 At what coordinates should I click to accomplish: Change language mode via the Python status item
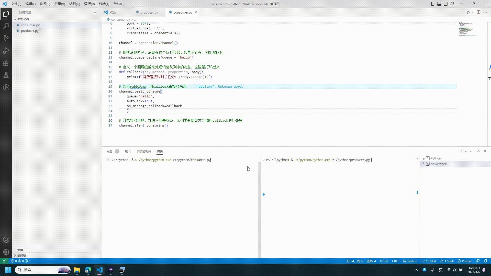coord(412,261)
